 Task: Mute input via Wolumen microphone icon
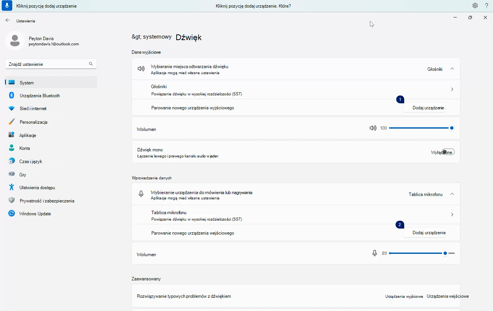coord(375,253)
